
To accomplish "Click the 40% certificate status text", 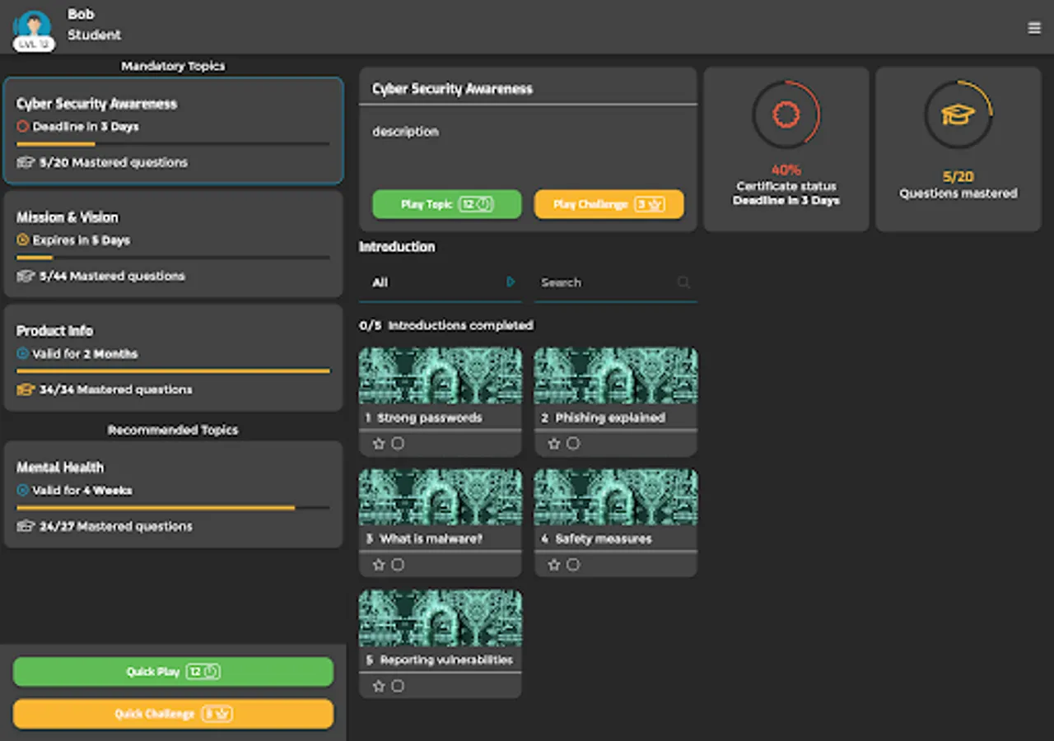I will 786,170.
